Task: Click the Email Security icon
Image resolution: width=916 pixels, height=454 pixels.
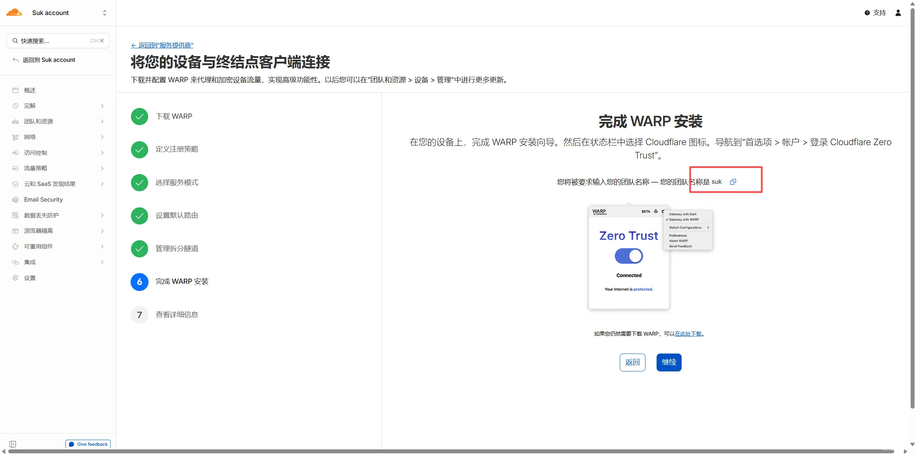Action: (x=15, y=199)
